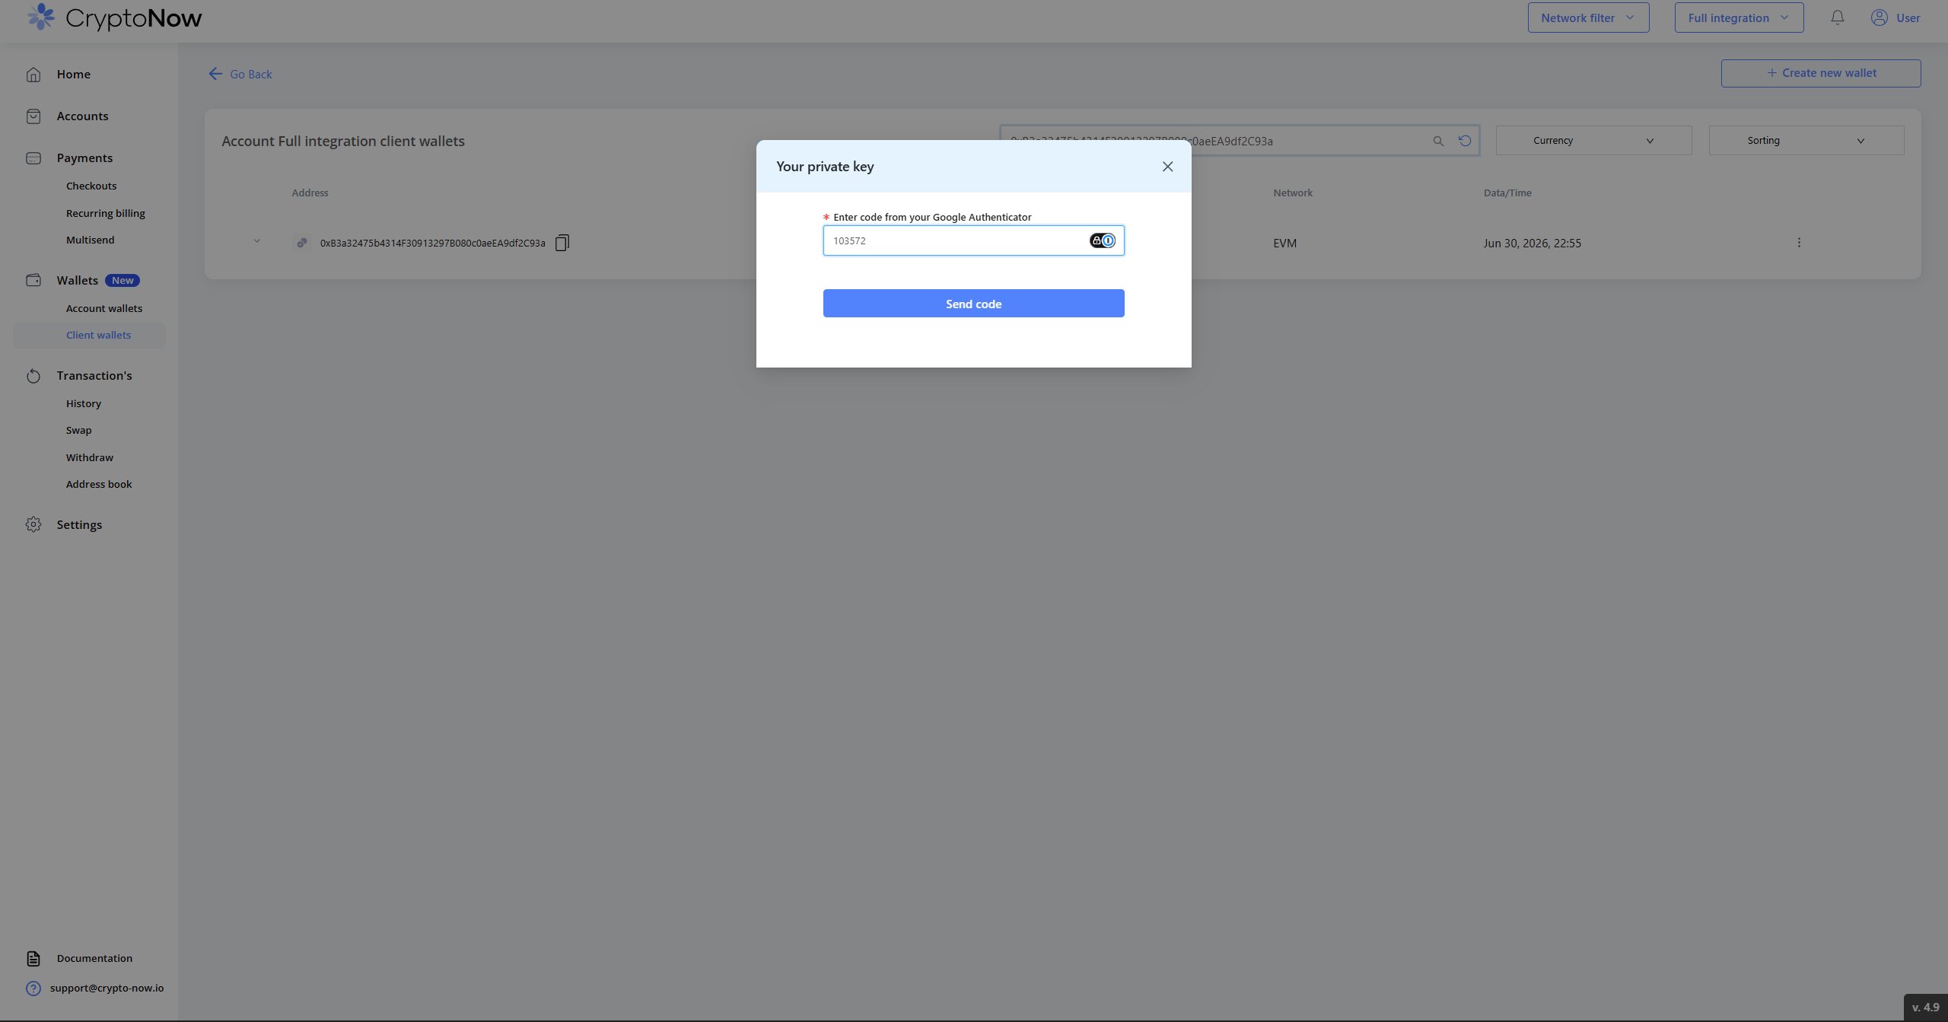Click the EVM network cell
The image size is (1948, 1022).
1285,243
